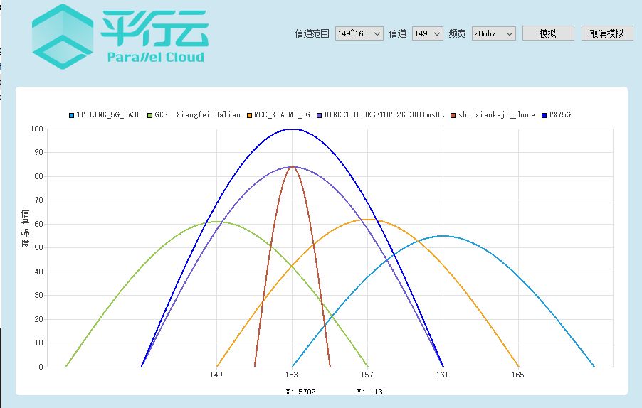Click the Y: 113 coordinate readout

(369, 392)
